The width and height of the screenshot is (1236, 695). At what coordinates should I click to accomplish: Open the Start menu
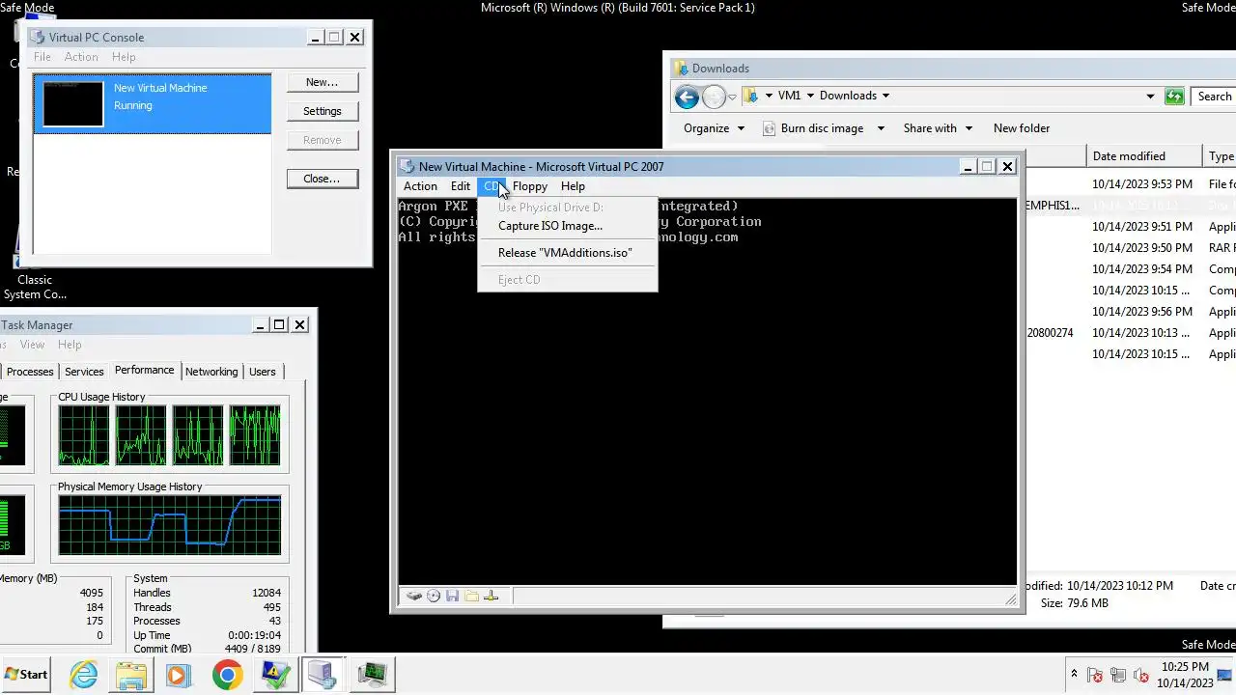[26, 675]
